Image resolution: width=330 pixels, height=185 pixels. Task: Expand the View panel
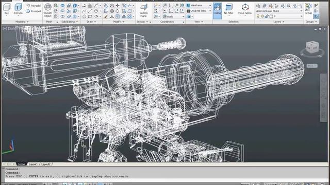(x=199, y=22)
